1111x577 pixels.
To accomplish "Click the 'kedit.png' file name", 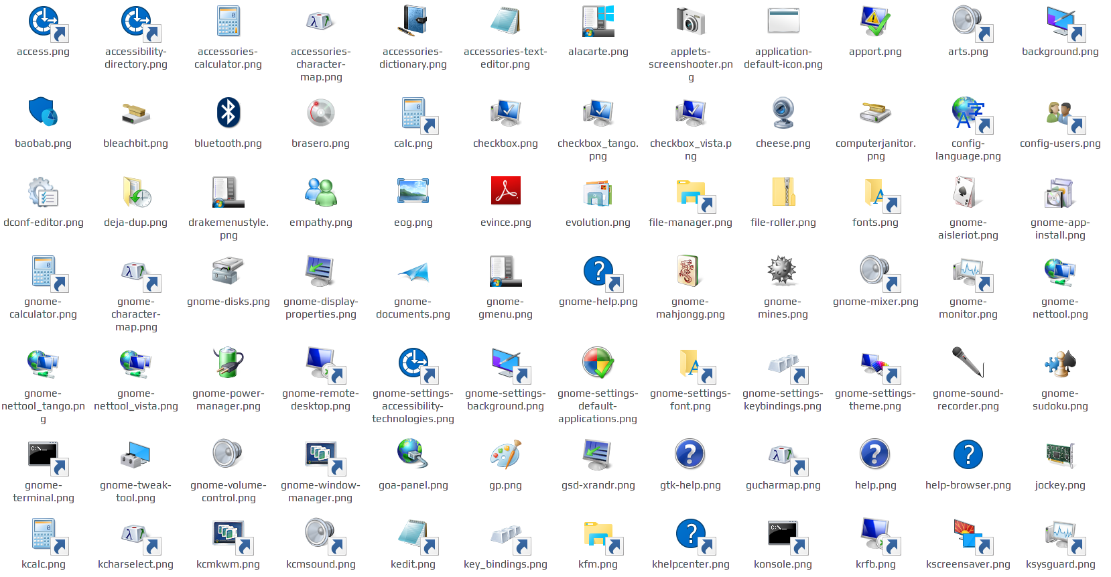I will click(413, 564).
